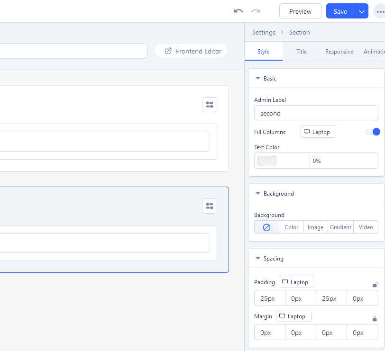The image size is (385, 351).
Task: Open the three-dot more options menu
Action: 380,11
